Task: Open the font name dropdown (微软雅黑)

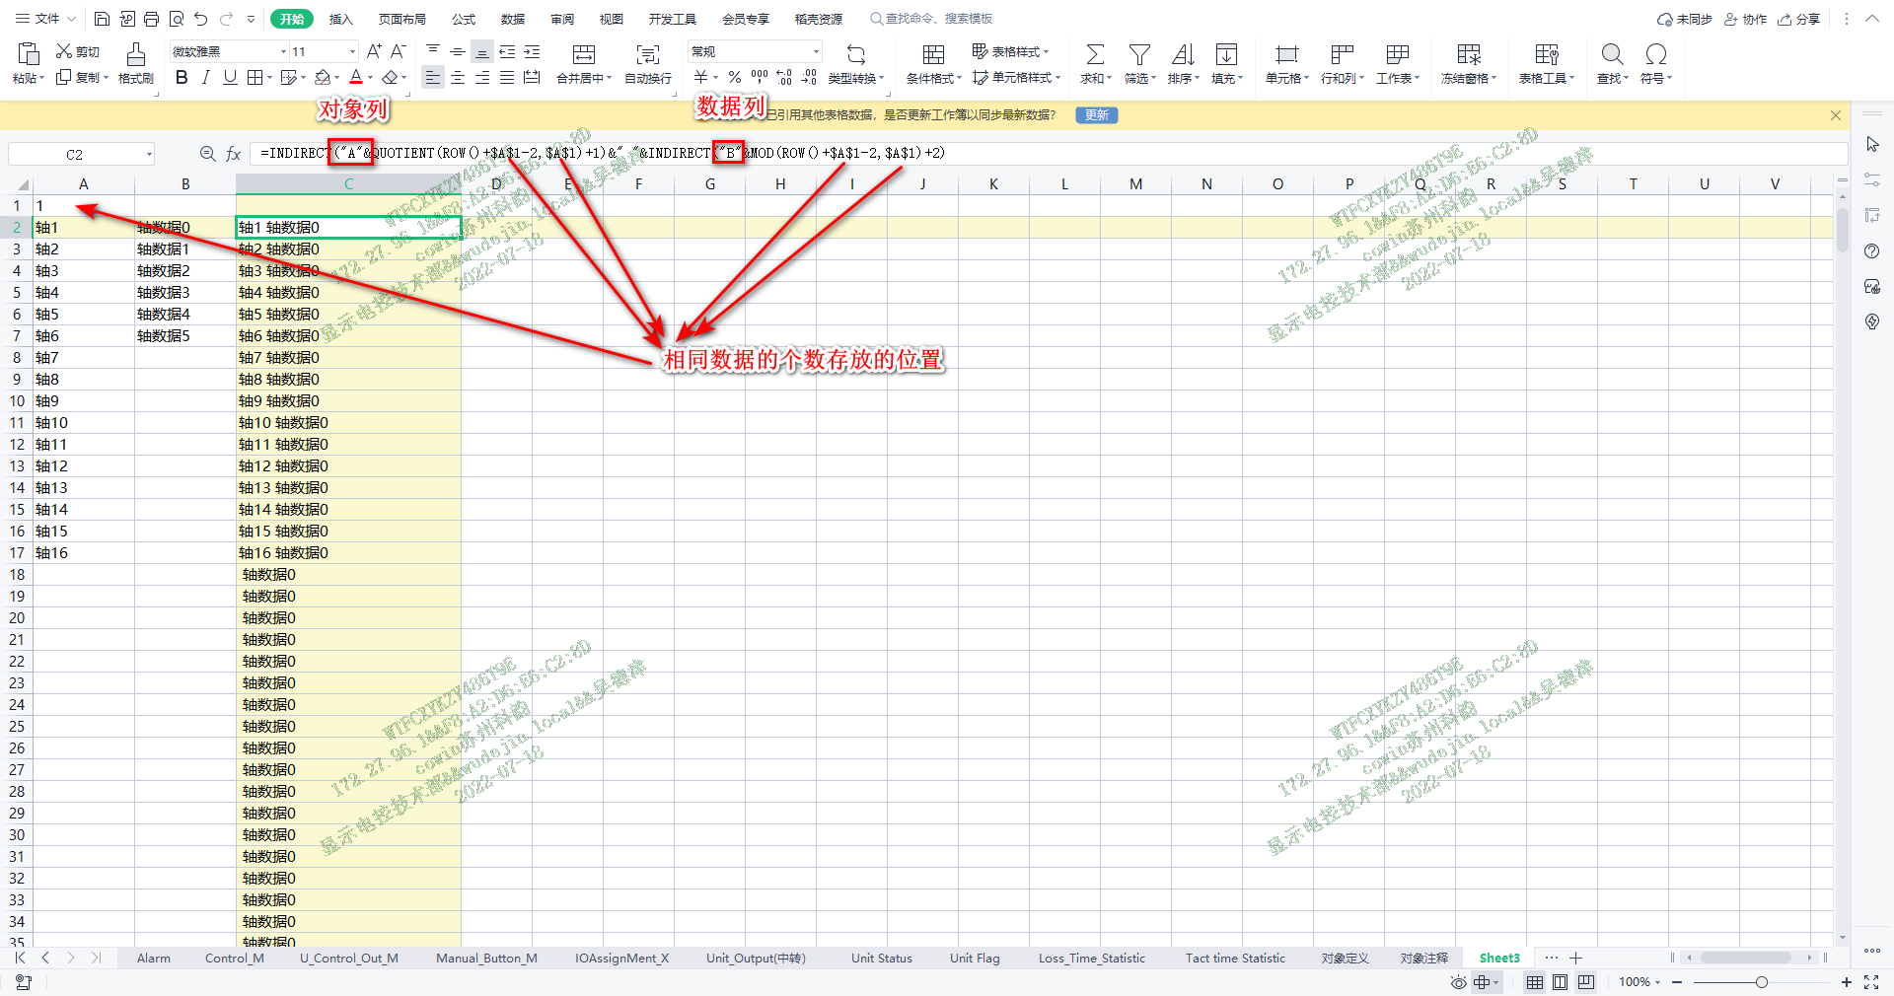Action: pyautogui.click(x=229, y=51)
